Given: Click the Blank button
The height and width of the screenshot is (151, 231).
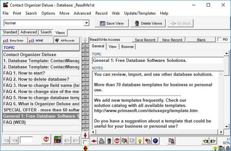Looking at the screenshot, I should click(201, 40).
